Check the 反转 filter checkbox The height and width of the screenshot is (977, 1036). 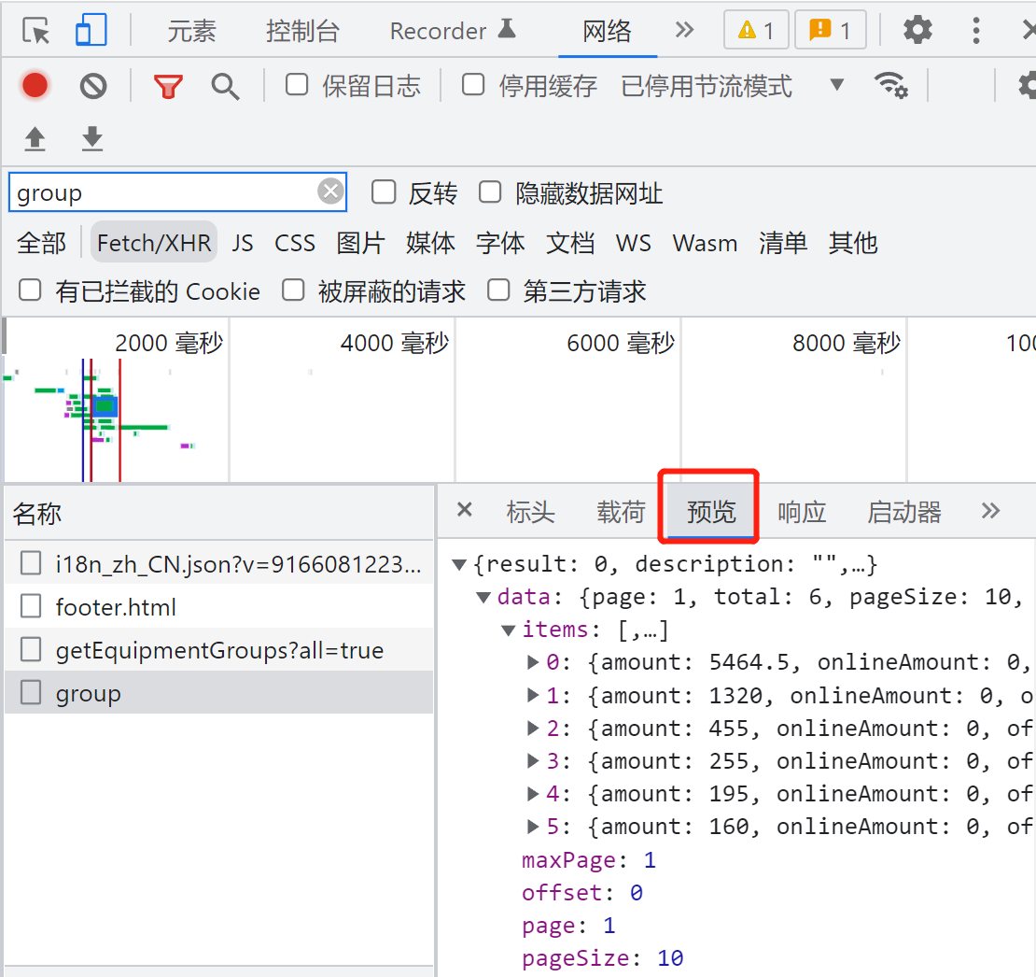coord(384,192)
